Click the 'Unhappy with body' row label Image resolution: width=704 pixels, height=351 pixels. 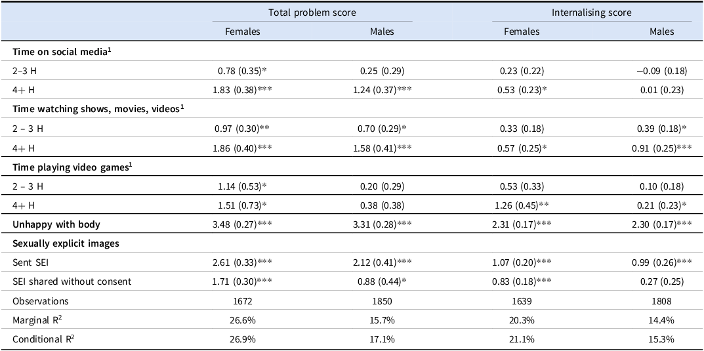coord(56,224)
